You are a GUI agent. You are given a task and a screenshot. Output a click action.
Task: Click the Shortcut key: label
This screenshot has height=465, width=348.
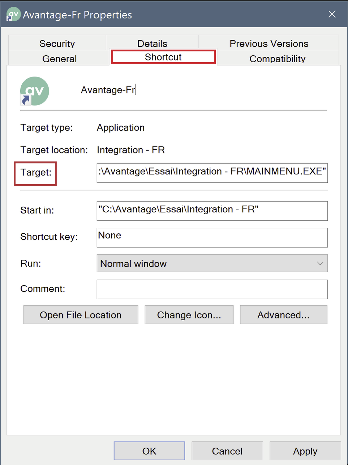coord(49,237)
